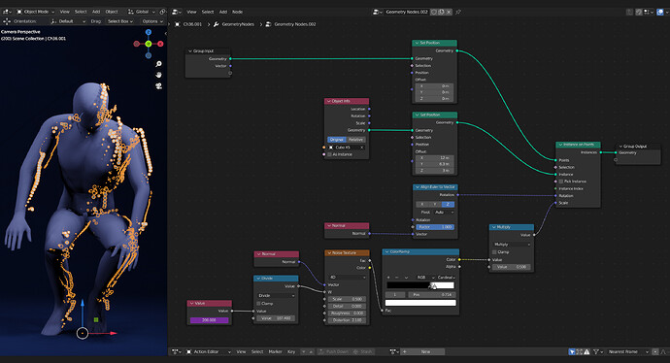Open Multiply operation dropdown
Viewport: 670px width, 363px height.
[x=512, y=245]
